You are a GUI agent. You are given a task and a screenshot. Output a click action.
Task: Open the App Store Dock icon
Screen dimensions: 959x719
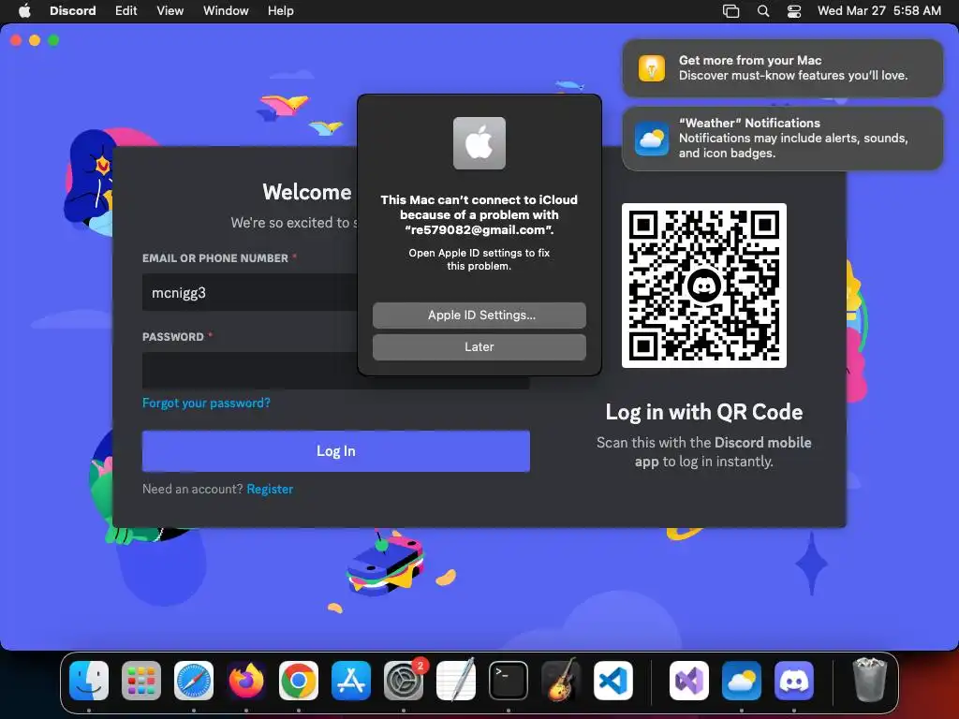coord(351,681)
